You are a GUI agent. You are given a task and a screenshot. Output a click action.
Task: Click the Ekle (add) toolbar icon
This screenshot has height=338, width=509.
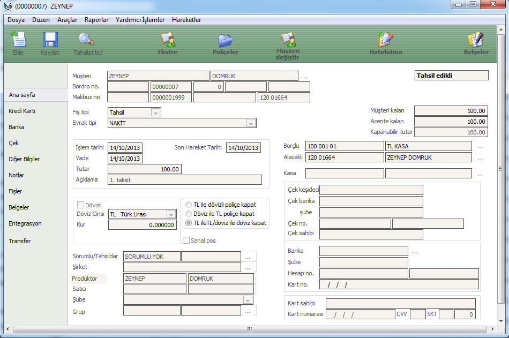coord(18,40)
